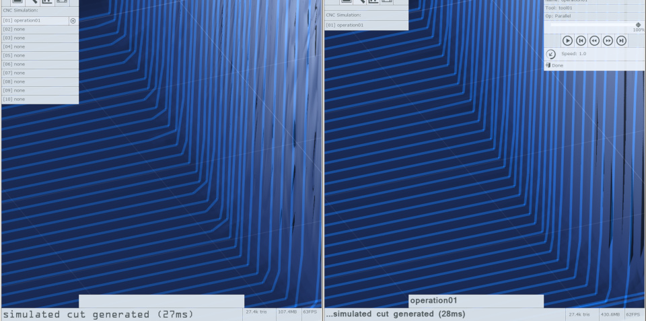Click the CNC Simulation header in right pane

coord(366,15)
